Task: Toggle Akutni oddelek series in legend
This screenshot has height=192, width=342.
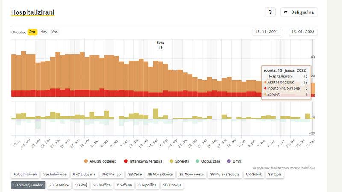Action: 102,161
